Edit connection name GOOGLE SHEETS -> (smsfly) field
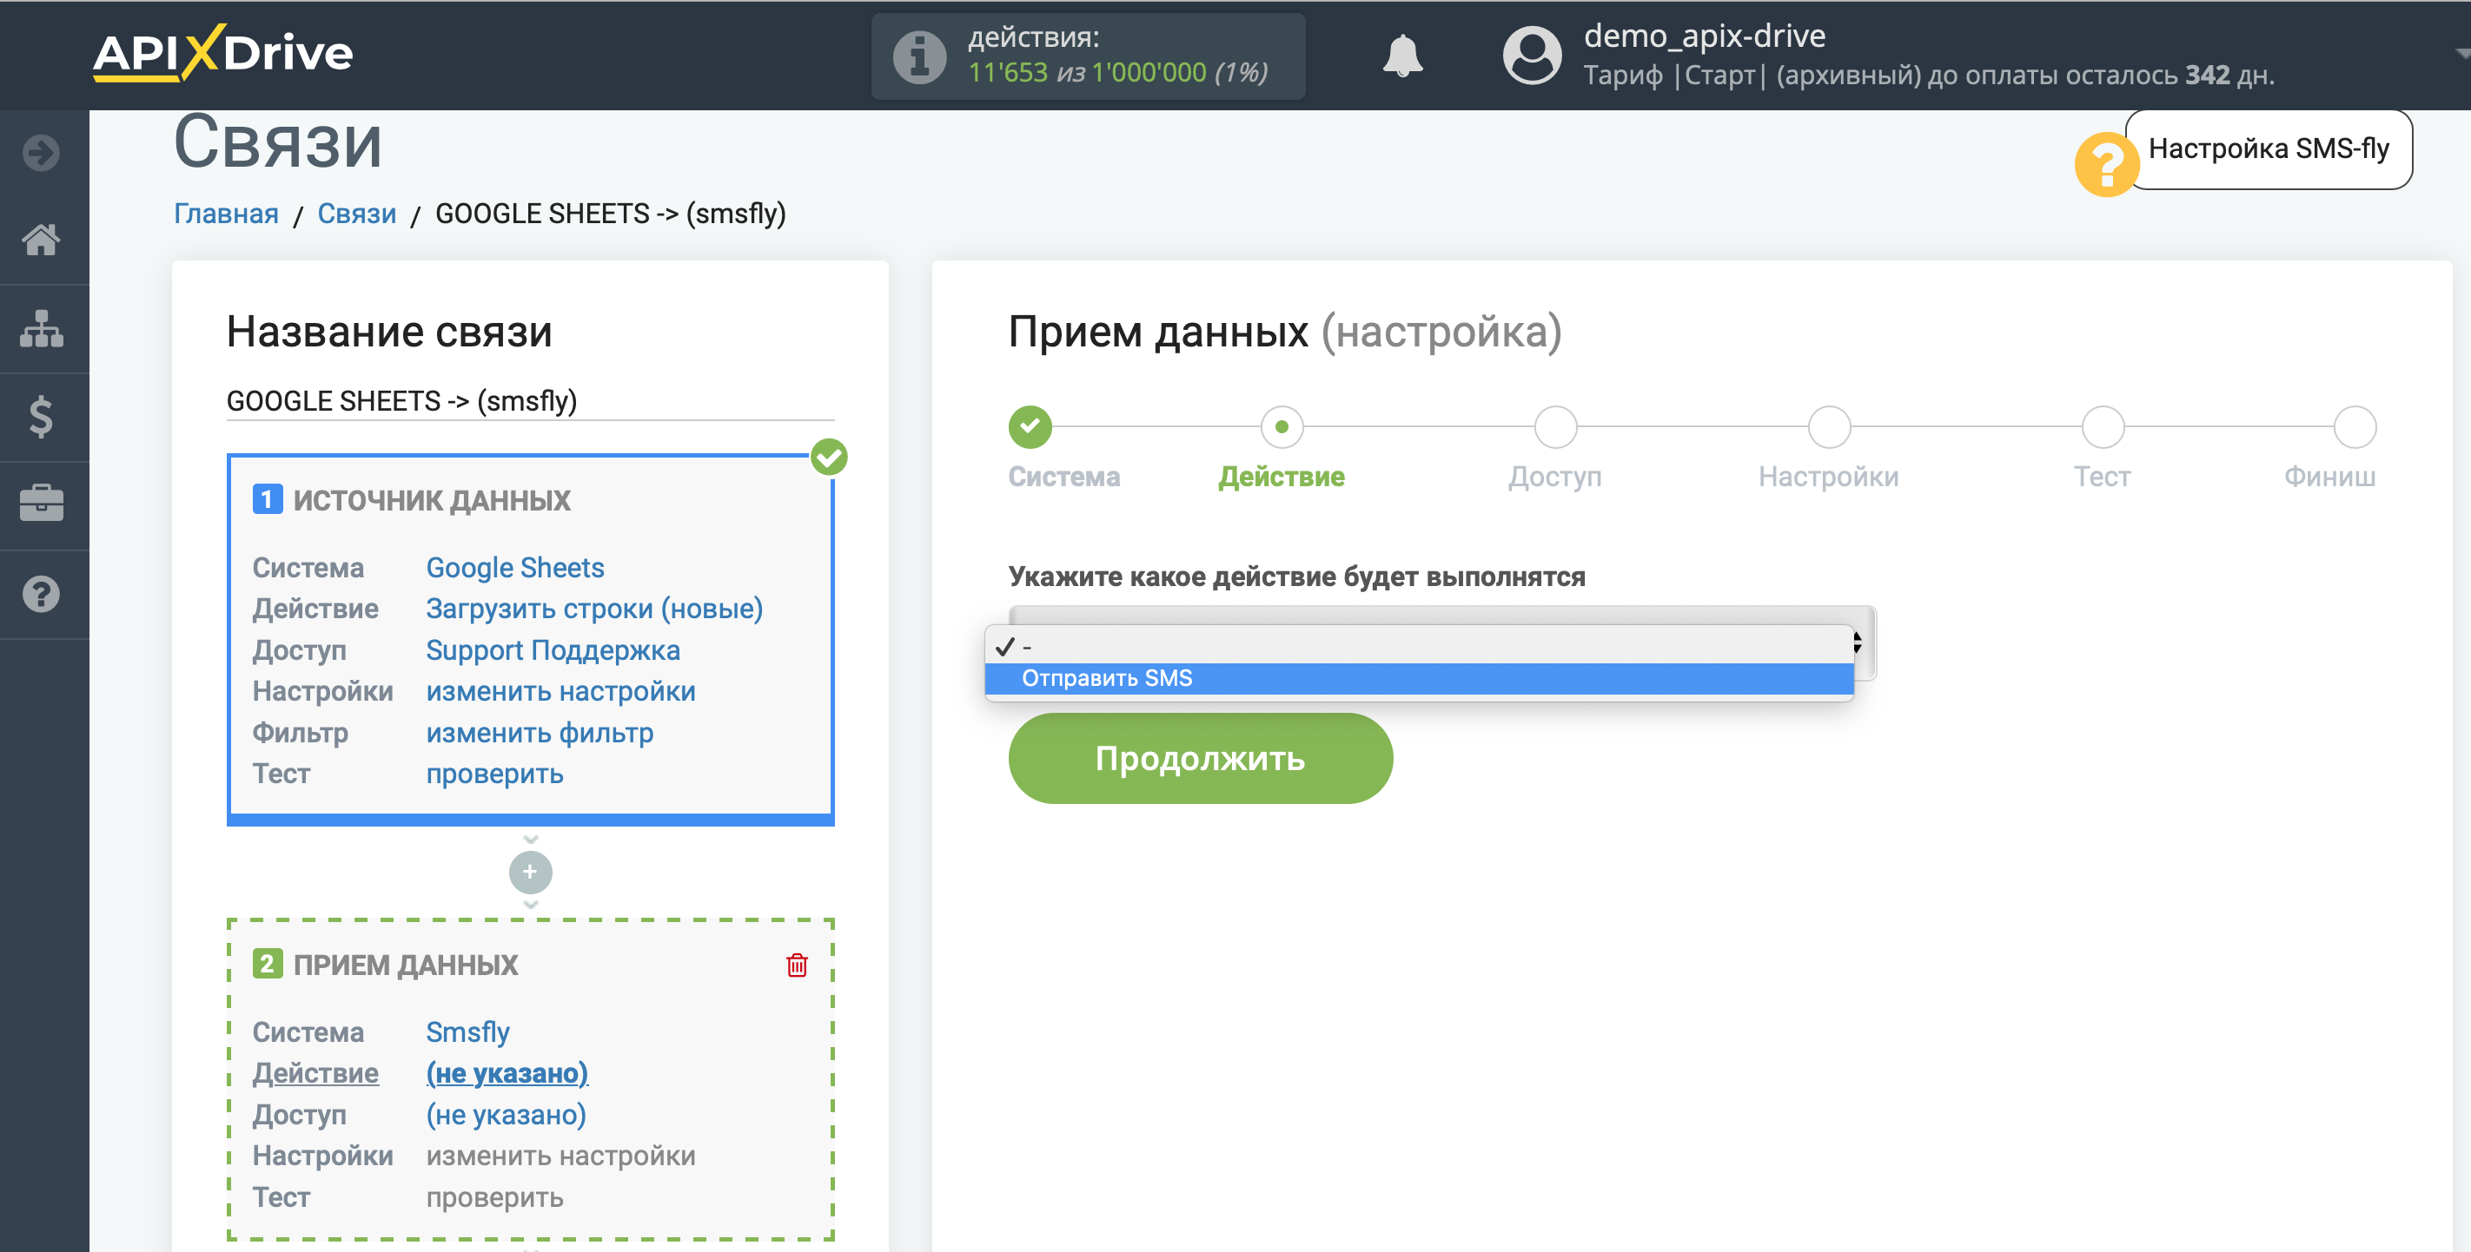 click(x=531, y=401)
